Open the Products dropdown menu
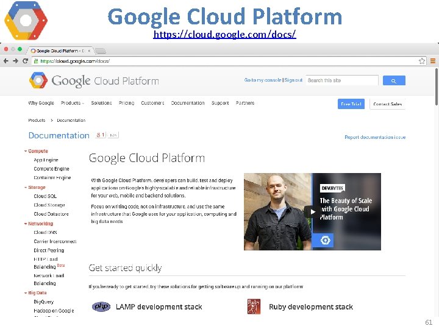The width and height of the screenshot is (439, 329). (72, 103)
